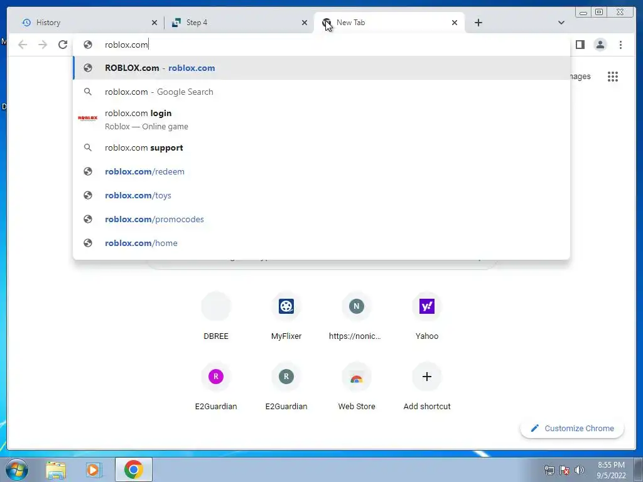Open the Action Center flag icon
This screenshot has width=643, height=482.
(x=565, y=470)
